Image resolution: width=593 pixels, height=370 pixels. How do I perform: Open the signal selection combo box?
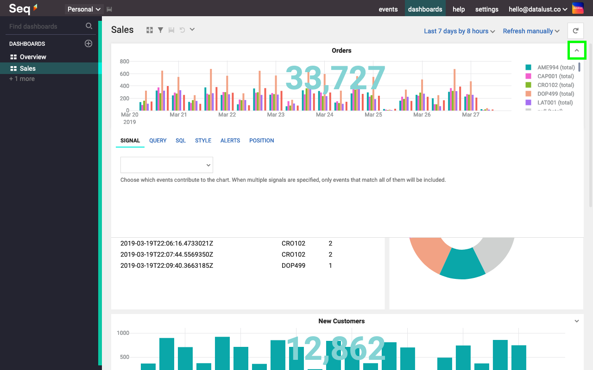tap(167, 165)
